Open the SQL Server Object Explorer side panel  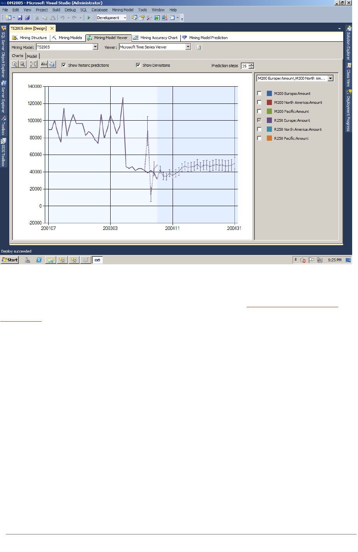[x=3, y=52]
